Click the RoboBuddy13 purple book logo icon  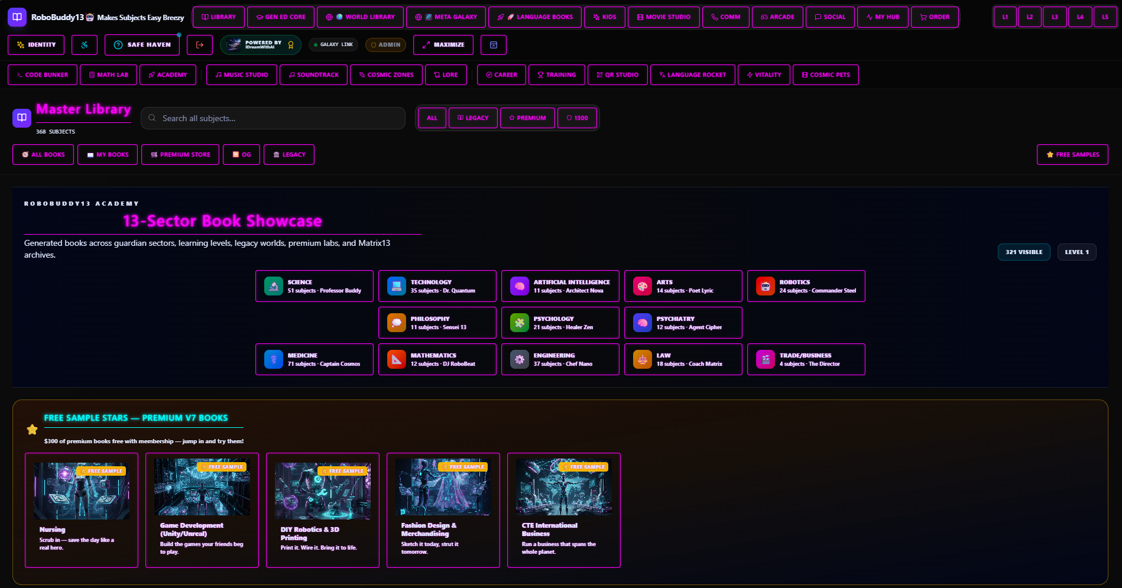pyautogui.click(x=17, y=17)
